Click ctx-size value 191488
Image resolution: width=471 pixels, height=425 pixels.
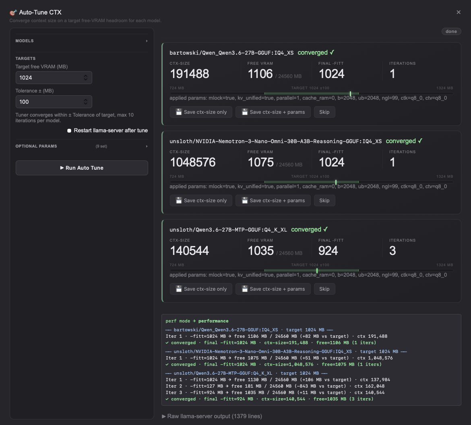(x=190, y=74)
